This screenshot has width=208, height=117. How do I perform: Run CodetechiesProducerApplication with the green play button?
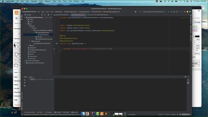[x=169, y=12]
